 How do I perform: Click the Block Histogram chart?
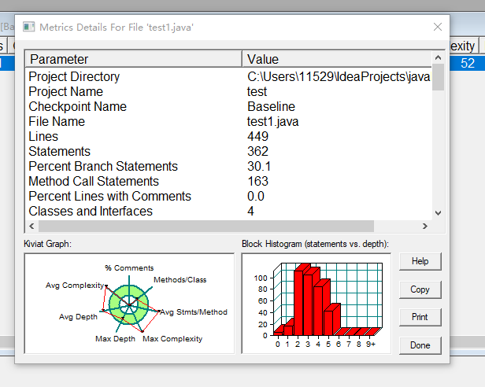point(317,304)
